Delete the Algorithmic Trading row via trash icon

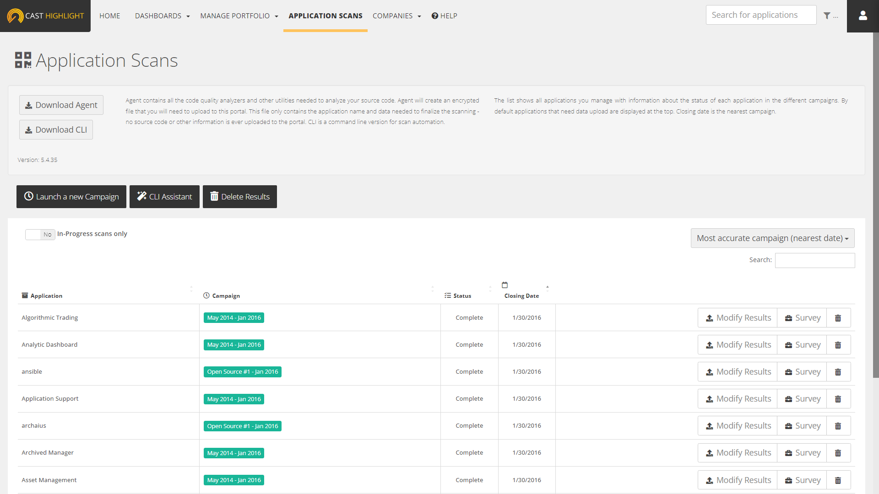coord(838,318)
